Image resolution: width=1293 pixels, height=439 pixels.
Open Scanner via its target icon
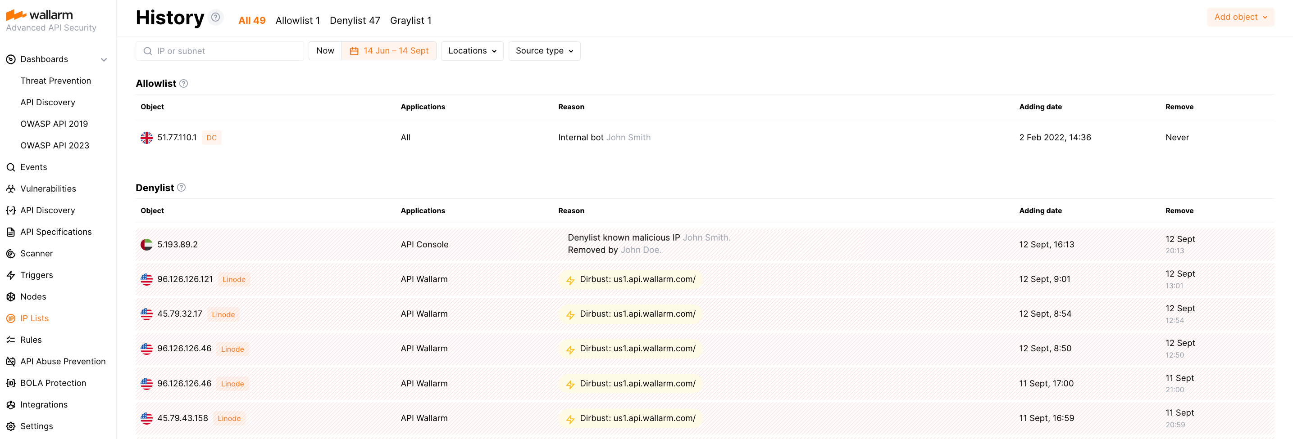click(x=10, y=253)
